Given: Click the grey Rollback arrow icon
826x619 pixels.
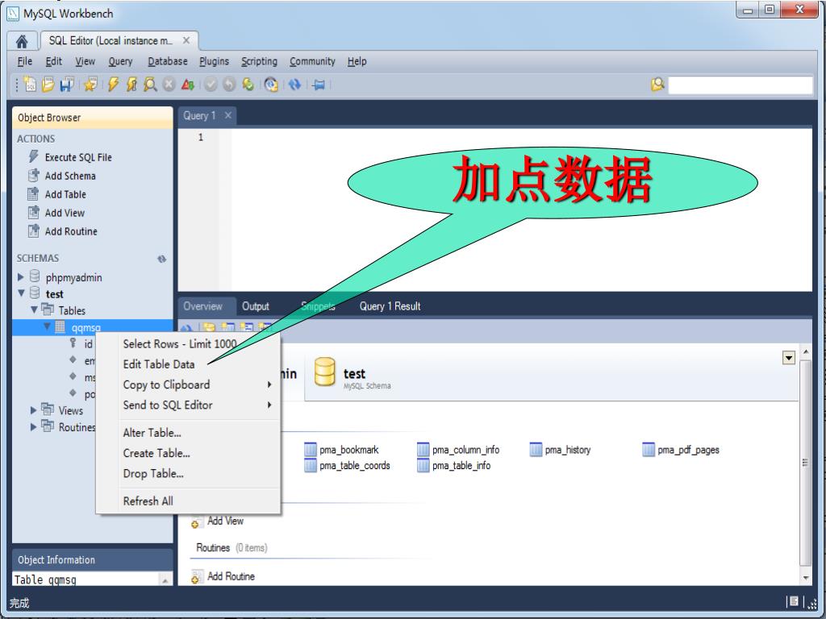Looking at the screenshot, I should (x=229, y=84).
